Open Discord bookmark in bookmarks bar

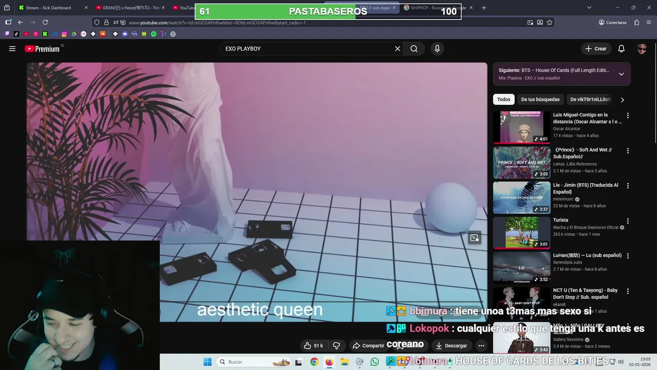tap(125, 34)
